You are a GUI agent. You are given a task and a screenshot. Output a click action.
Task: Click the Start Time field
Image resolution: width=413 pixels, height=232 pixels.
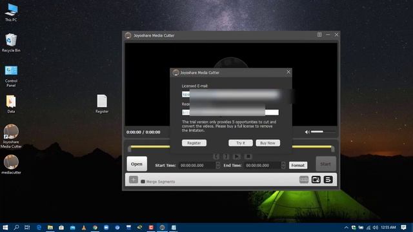(x=197, y=165)
